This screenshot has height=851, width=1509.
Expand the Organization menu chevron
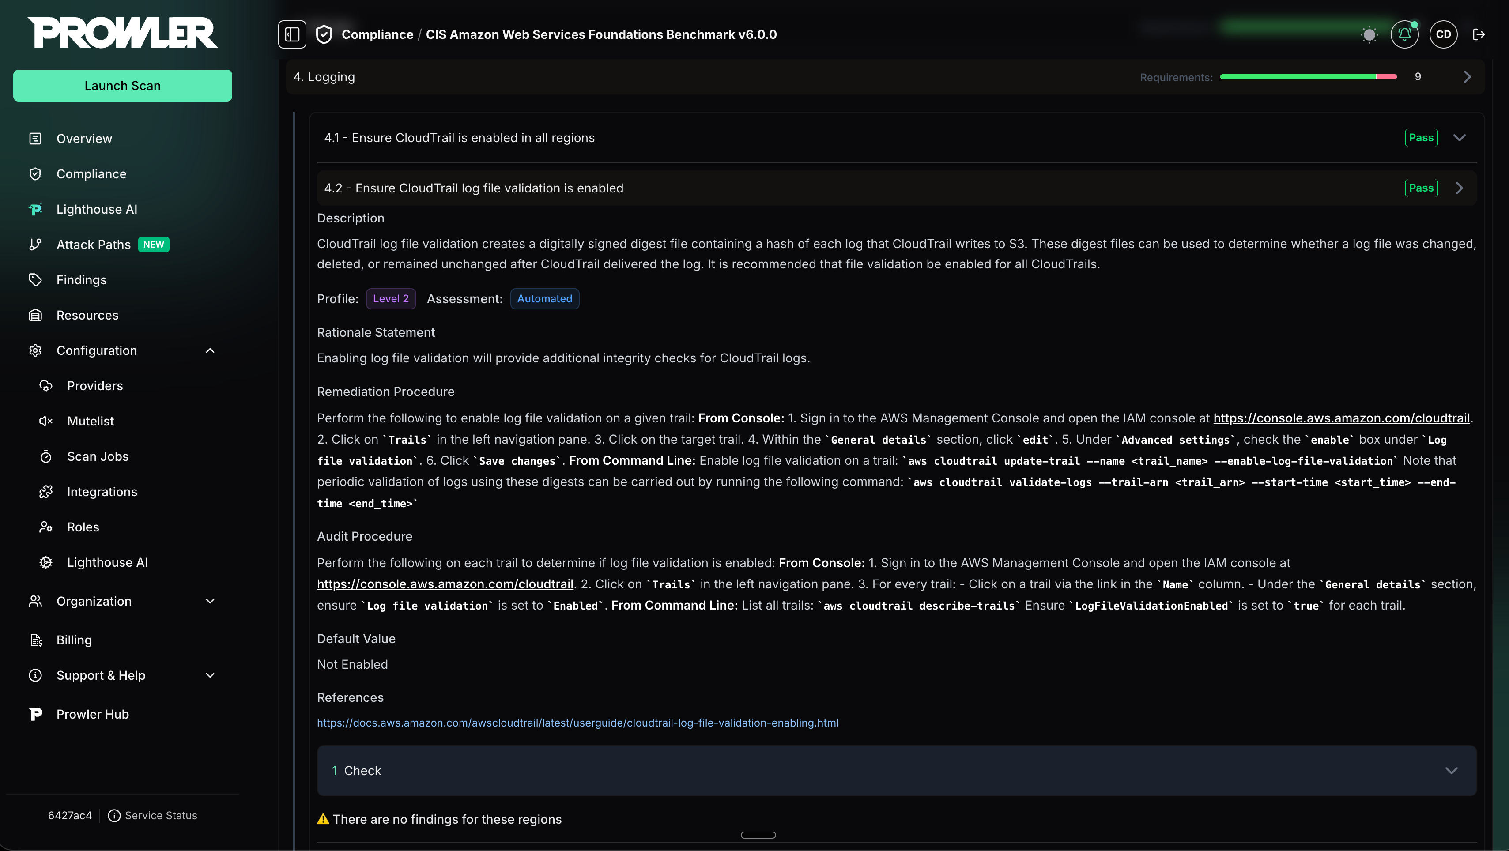pyautogui.click(x=210, y=602)
